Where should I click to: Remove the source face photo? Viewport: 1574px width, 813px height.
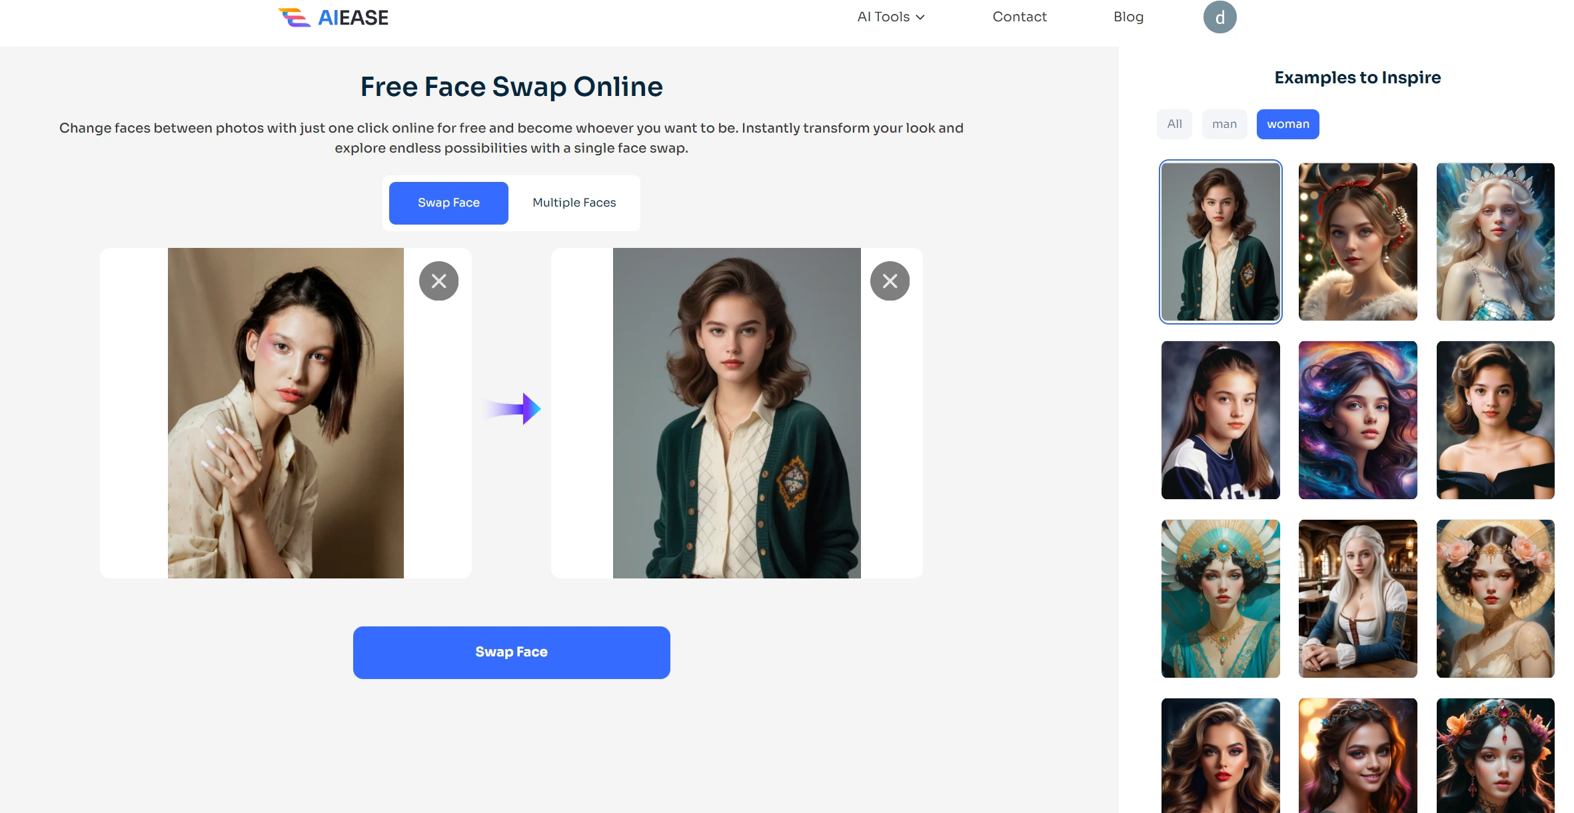[438, 281]
